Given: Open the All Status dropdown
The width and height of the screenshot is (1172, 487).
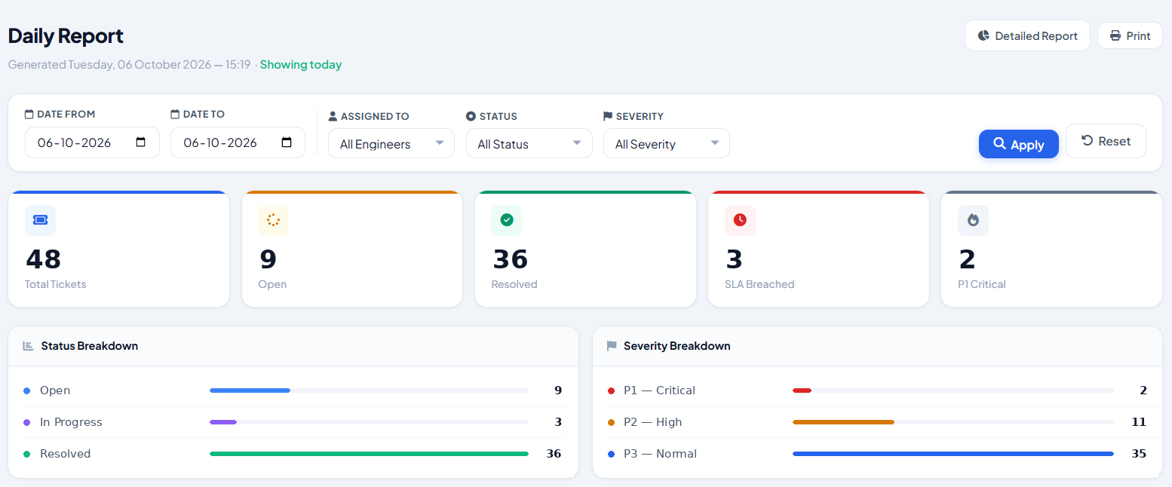Looking at the screenshot, I should click(x=529, y=143).
